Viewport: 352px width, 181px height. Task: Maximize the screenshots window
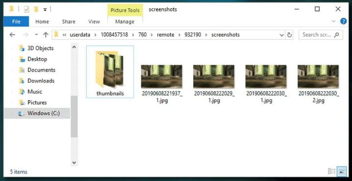pyautogui.click(x=317, y=9)
